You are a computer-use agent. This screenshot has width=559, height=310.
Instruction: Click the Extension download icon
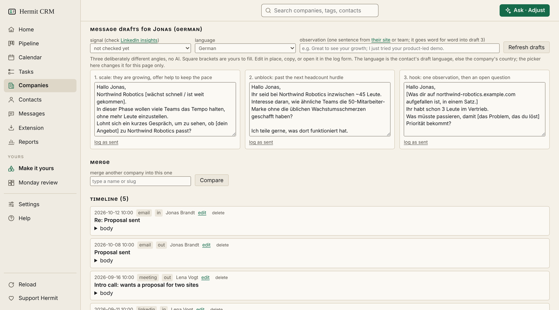(x=11, y=128)
